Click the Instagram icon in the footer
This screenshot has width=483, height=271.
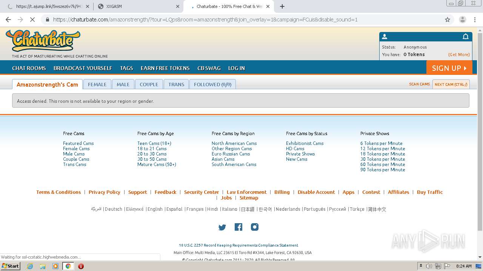click(x=255, y=227)
